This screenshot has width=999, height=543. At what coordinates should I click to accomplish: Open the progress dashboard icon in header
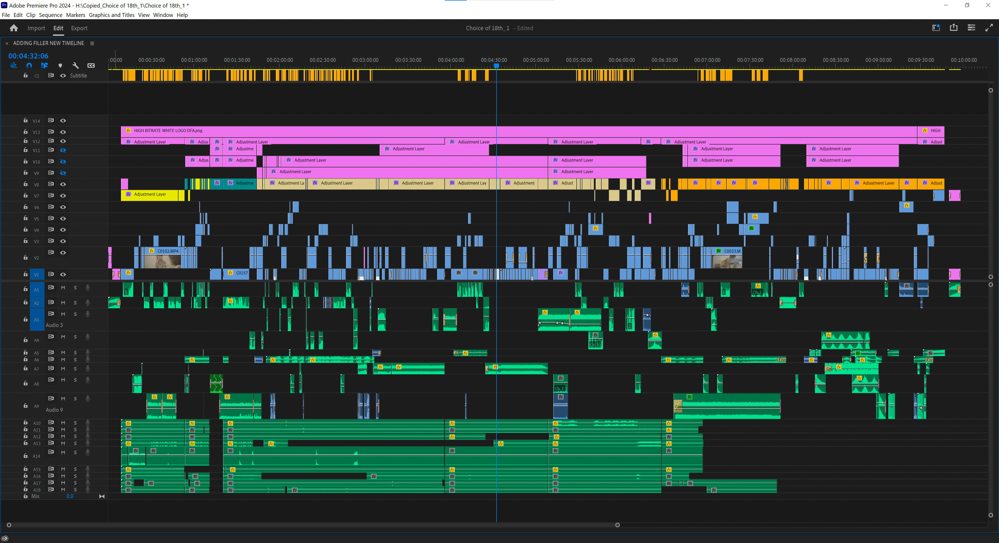971,28
